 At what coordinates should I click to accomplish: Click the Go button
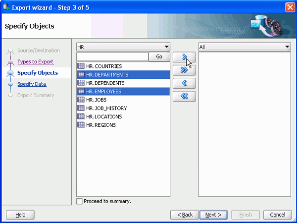click(159, 56)
